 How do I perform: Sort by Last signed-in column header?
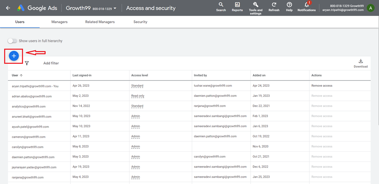pos(82,75)
